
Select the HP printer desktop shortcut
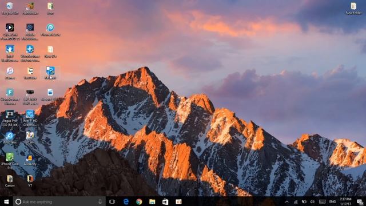pyautogui.click(x=30, y=97)
